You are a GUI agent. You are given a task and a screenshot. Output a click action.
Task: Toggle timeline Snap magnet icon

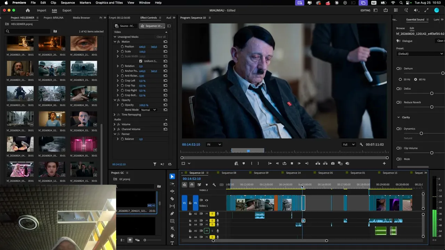pos(192,185)
